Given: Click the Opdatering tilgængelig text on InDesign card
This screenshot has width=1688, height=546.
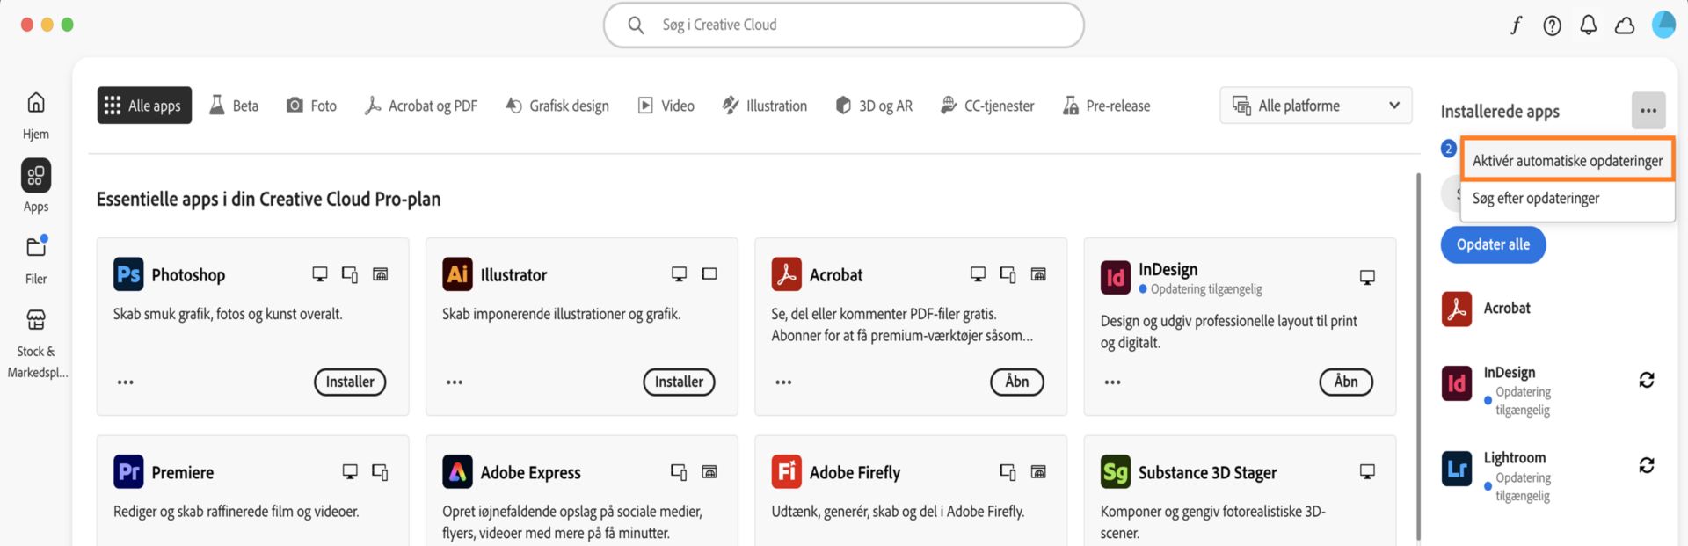Looking at the screenshot, I should point(1206,289).
